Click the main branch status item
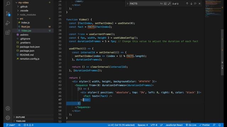 [x=11, y=125]
